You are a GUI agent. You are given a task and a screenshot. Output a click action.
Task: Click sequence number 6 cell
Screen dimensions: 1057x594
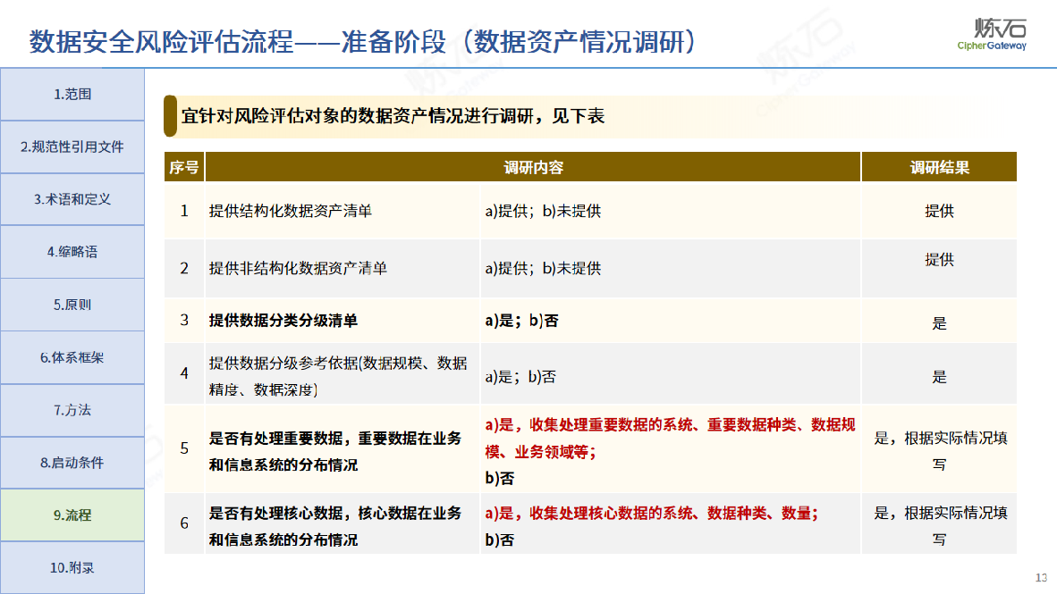point(184,523)
